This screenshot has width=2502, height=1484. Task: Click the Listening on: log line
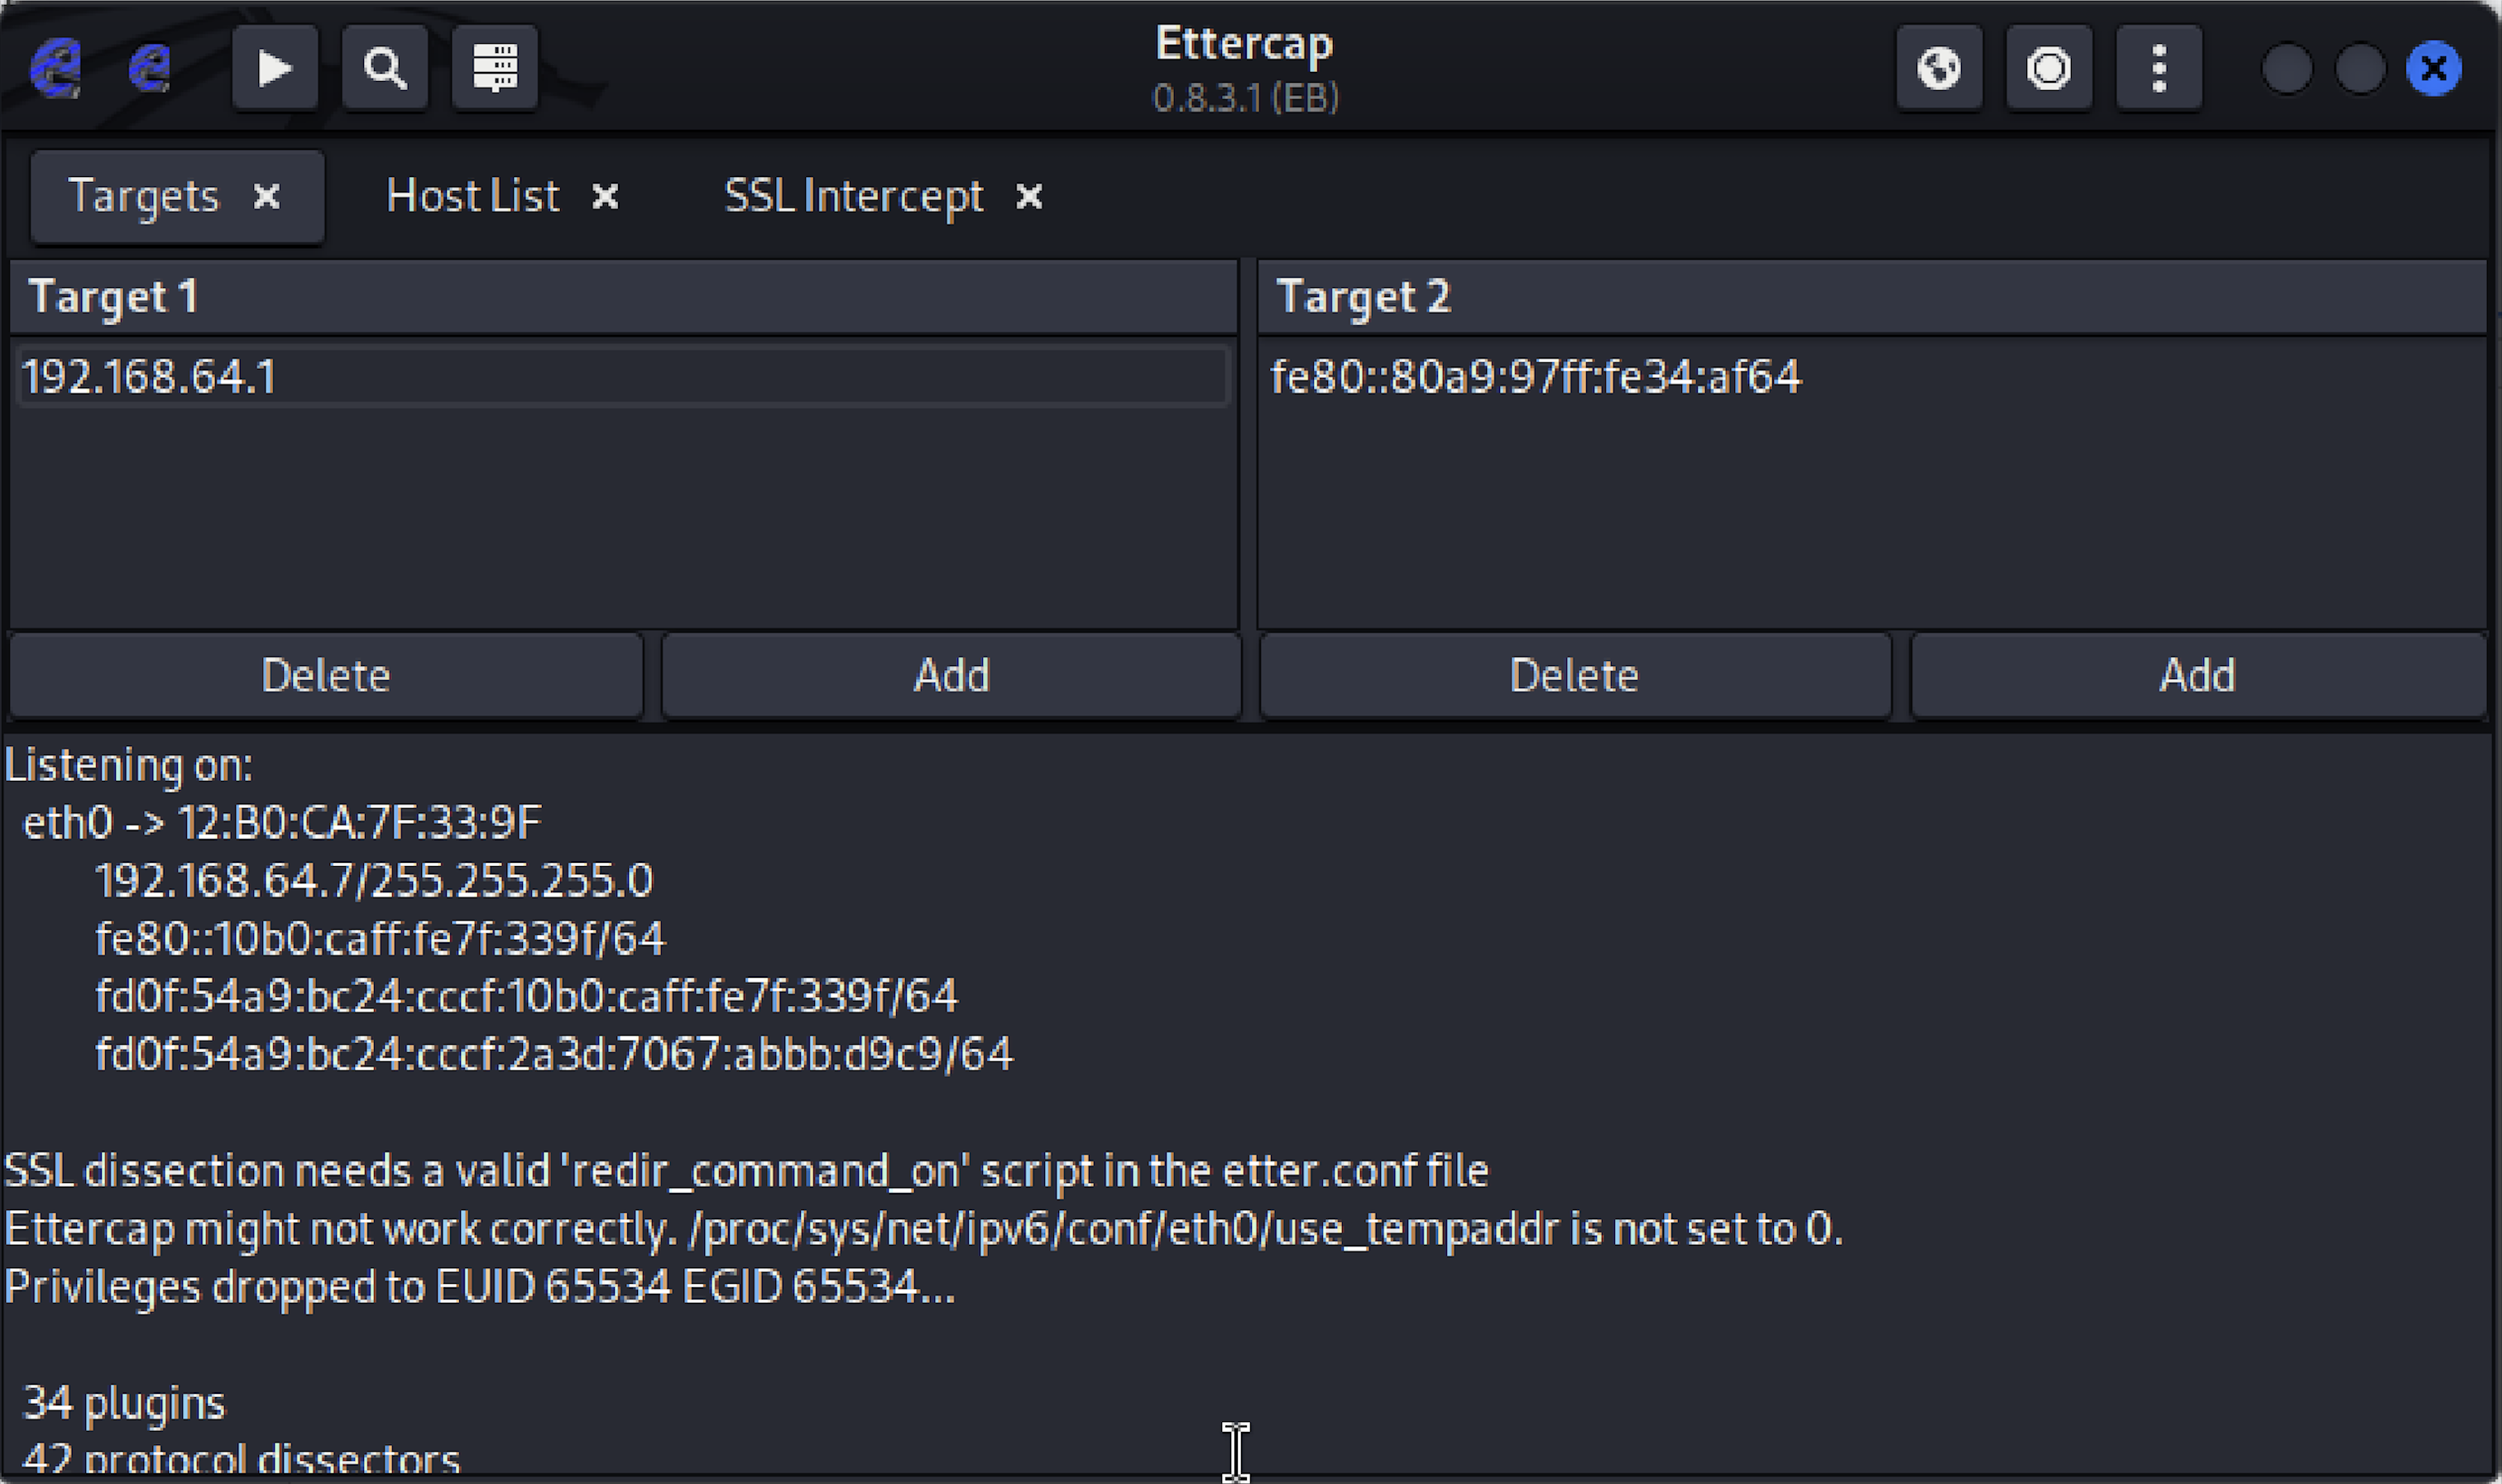(x=129, y=765)
